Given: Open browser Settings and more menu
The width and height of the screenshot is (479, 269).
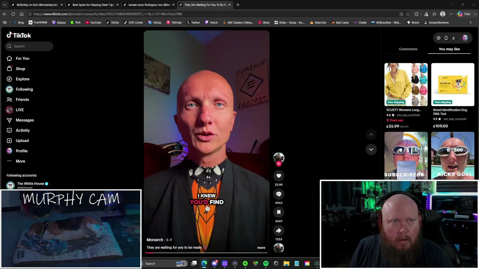Looking at the screenshot, I should [x=451, y=14].
